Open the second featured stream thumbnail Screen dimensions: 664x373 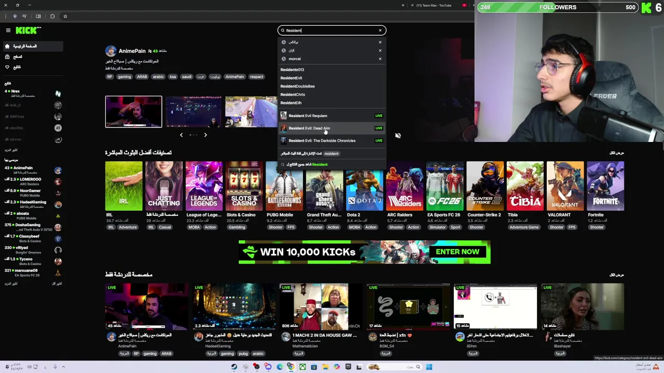pos(193,111)
